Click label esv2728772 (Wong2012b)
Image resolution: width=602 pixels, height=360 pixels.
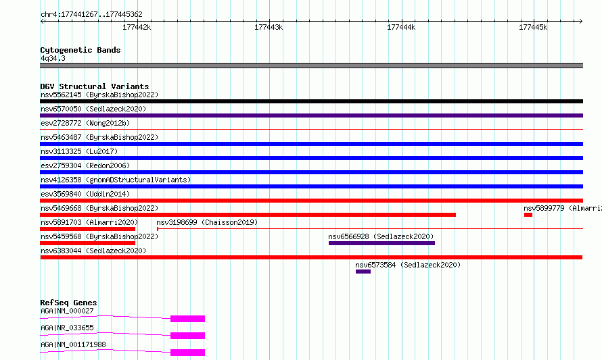(x=85, y=123)
